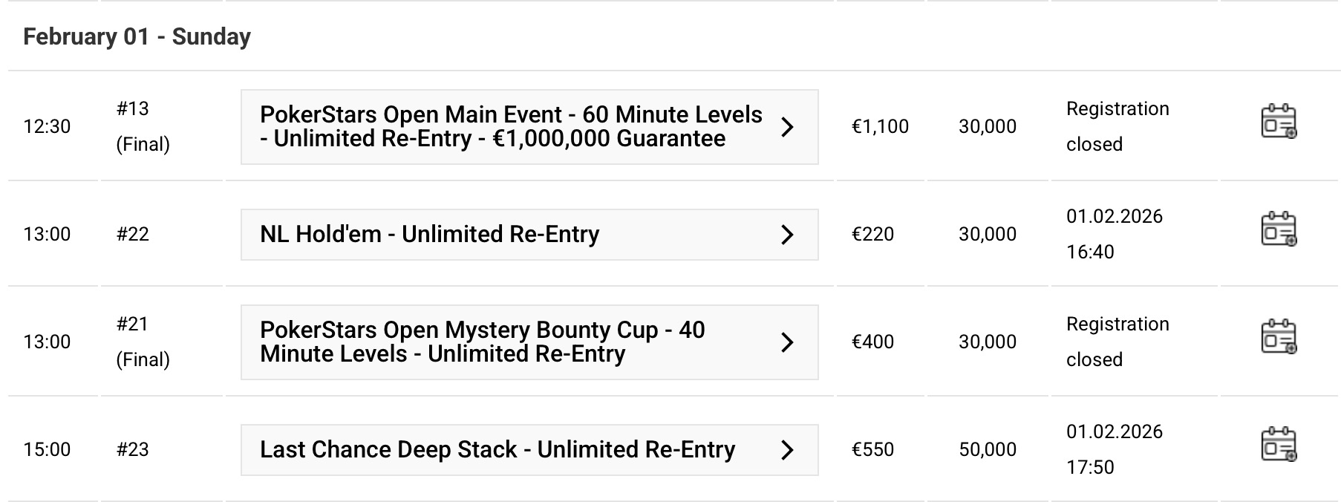
Task: Click the 50,000 starting stack value
Action: (x=988, y=450)
